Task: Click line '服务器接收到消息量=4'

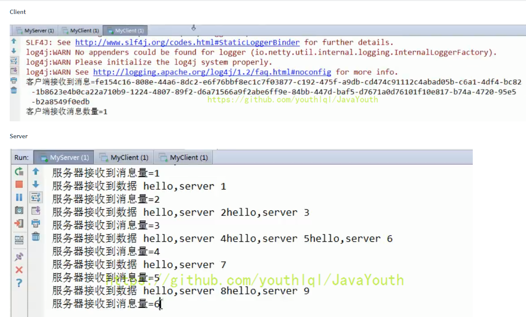Action: (x=106, y=251)
